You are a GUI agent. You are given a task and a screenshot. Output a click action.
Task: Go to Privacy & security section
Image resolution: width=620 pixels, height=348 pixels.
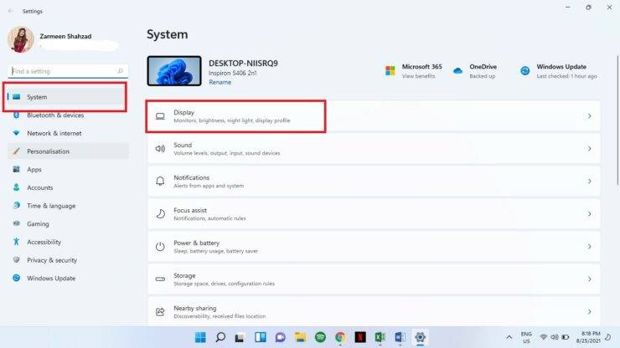(x=52, y=260)
